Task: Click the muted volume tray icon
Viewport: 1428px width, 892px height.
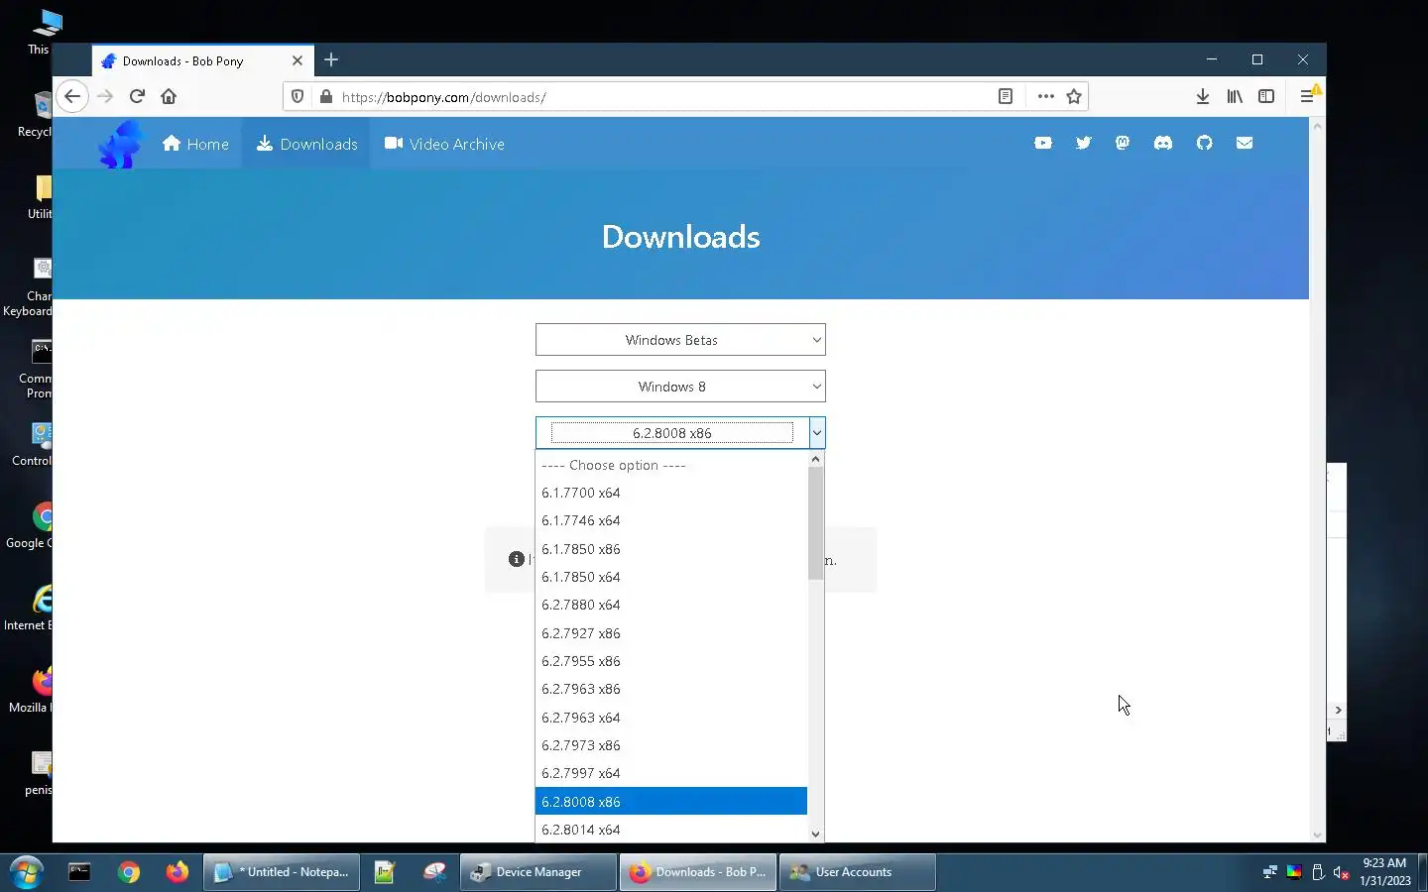Action: click(x=1341, y=872)
